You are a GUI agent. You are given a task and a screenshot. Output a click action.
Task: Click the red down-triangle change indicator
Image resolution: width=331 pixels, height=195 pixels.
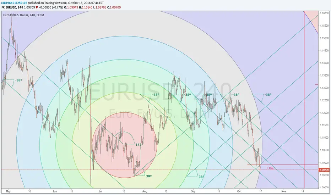tap(37, 7)
